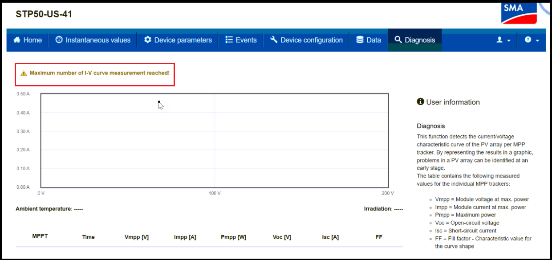Open the Device parameters tab
552x260 pixels.
(x=183, y=40)
